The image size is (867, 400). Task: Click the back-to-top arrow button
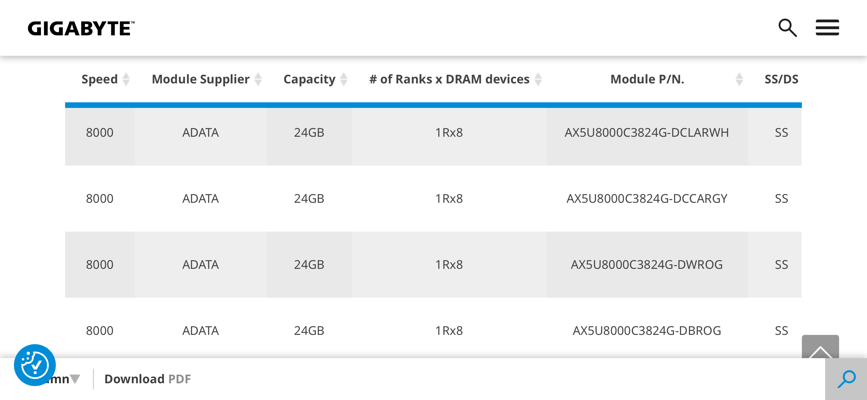(x=820, y=347)
